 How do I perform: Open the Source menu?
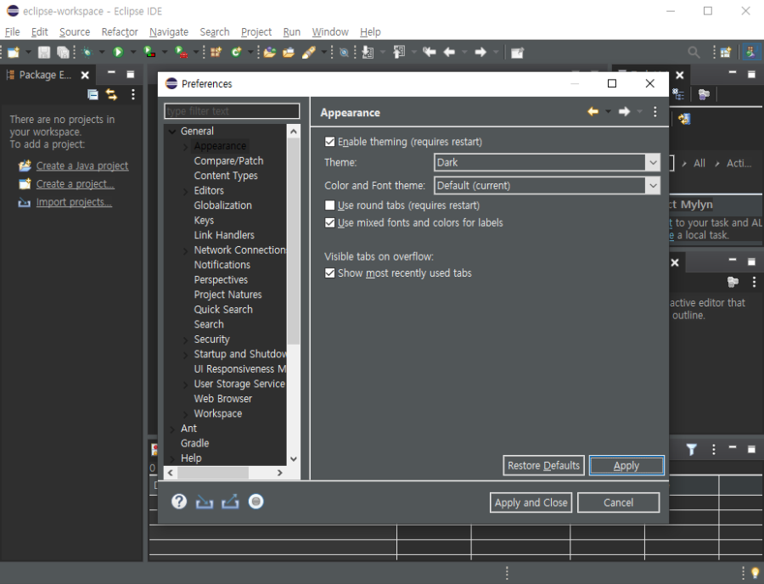pyautogui.click(x=75, y=32)
